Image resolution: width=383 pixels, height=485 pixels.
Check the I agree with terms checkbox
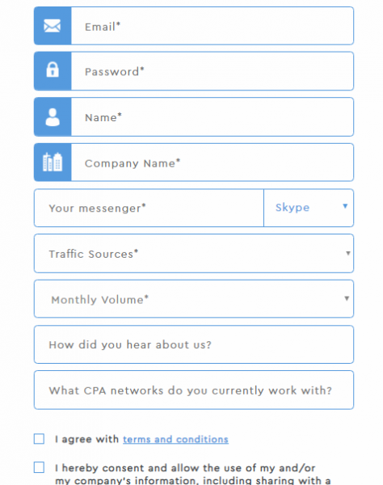click(39, 439)
